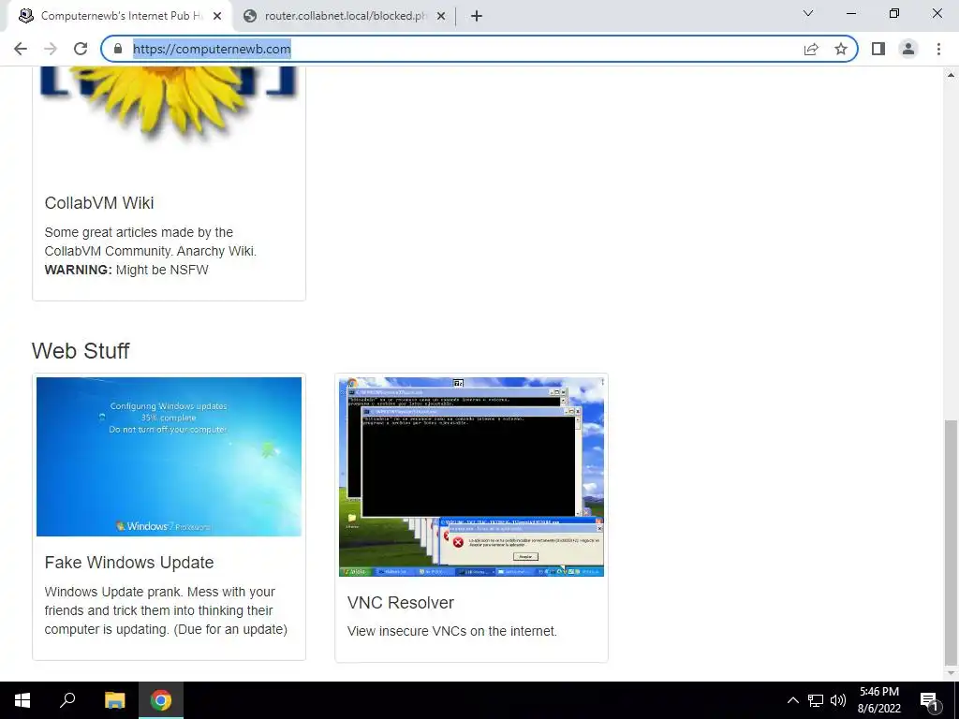Viewport: 959px width, 719px height.
Task: Switch to router.collabnet.local blocked tab
Action: (x=344, y=16)
